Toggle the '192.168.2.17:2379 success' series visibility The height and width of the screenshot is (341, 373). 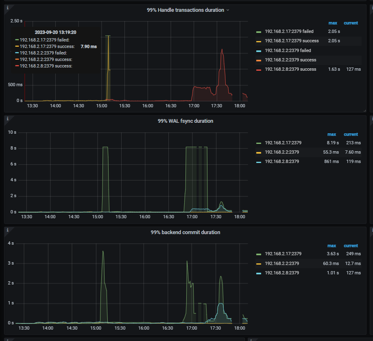pyautogui.click(x=291, y=41)
